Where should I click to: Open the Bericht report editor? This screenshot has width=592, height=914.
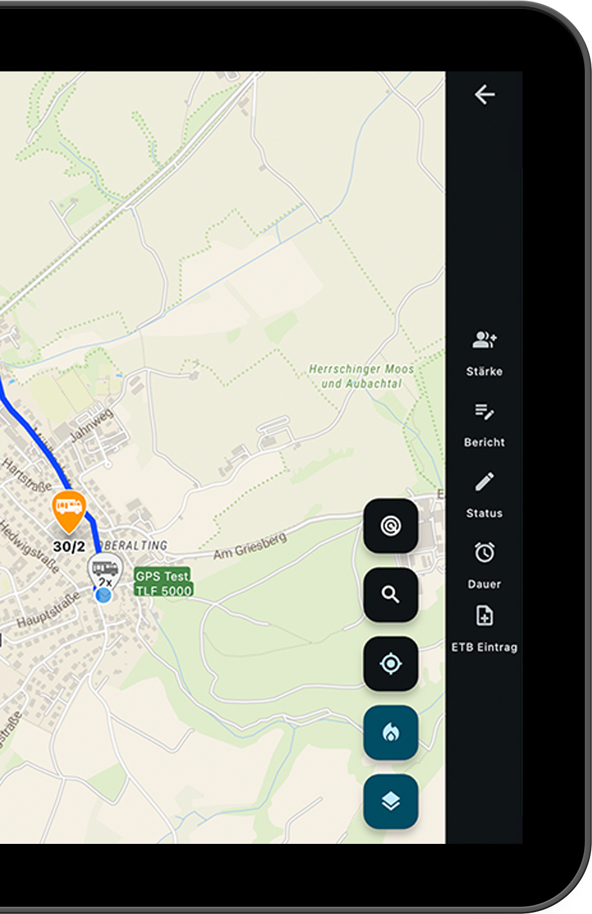tap(485, 425)
